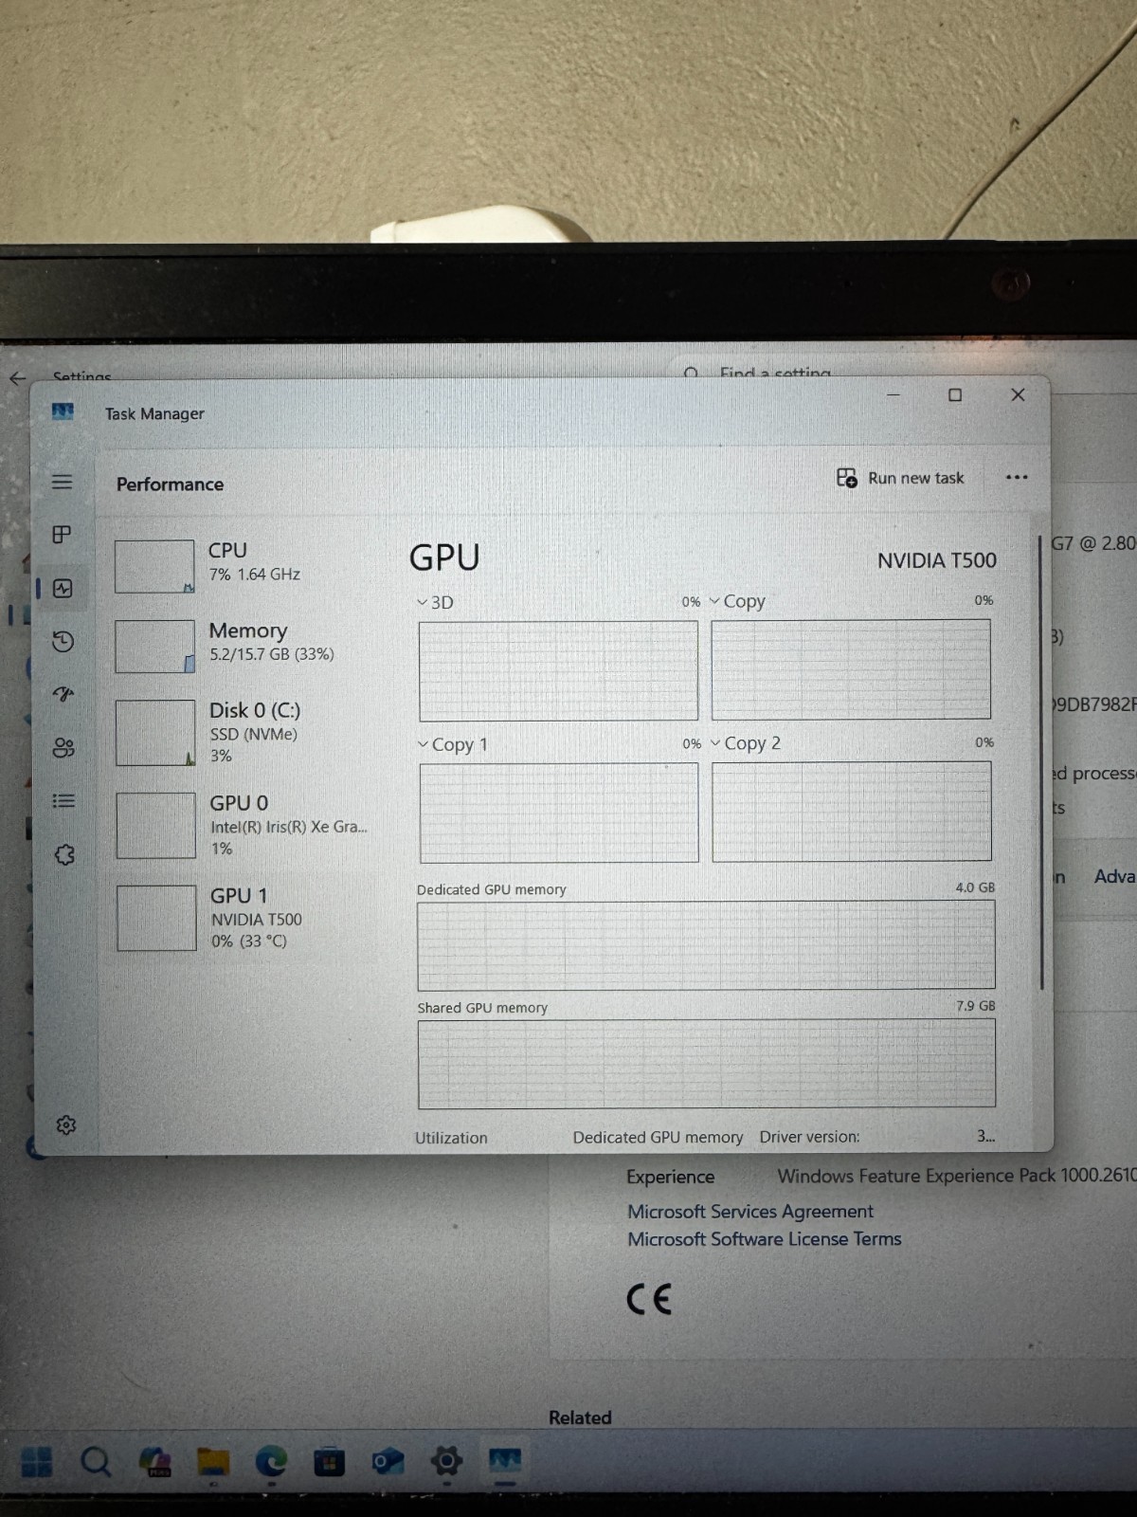
Task: Open the Task Manager hamburger navigation menu
Action: pyautogui.click(x=62, y=482)
